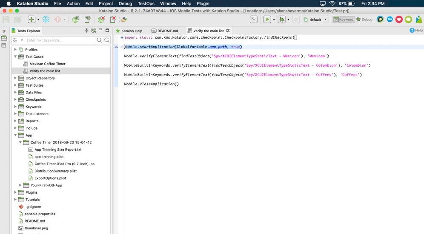The width and height of the screenshot is (424, 234).
Task: Open the Debug run dropdown arrow
Action: (x=288, y=20)
